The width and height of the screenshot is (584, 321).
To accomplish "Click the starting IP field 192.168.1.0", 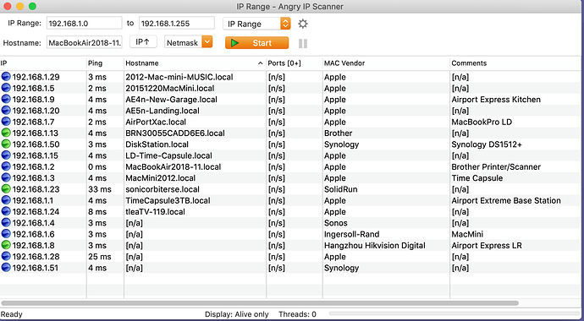I will (85, 24).
